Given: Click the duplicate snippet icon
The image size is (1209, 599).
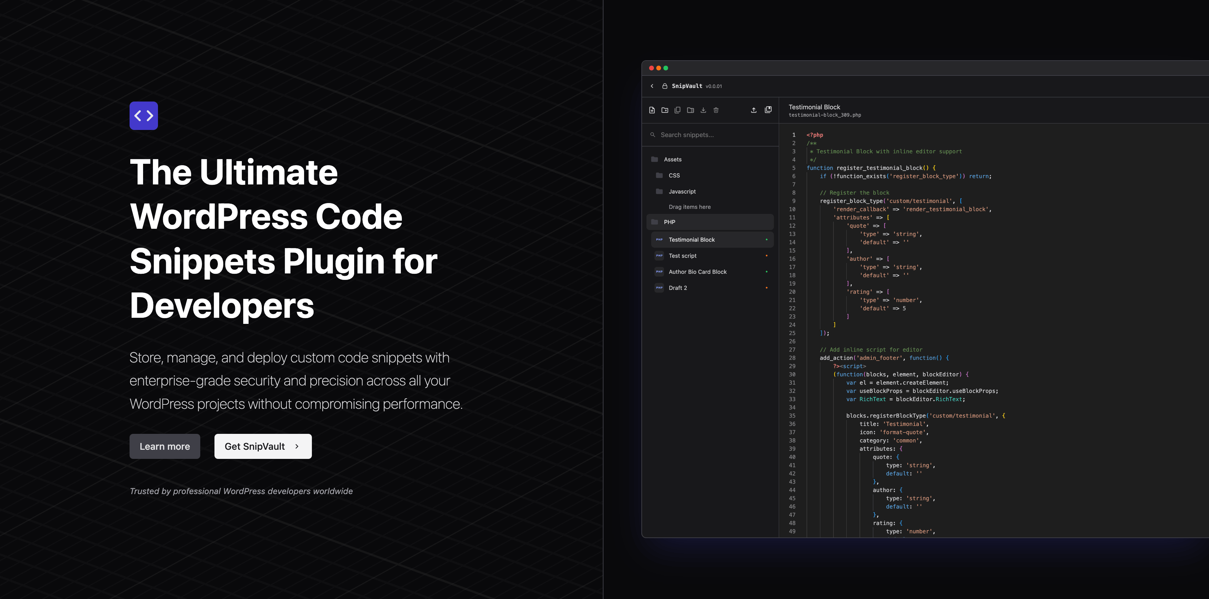Looking at the screenshot, I should click(677, 110).
